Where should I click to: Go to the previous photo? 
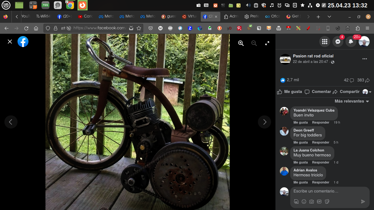click(11, 122)
